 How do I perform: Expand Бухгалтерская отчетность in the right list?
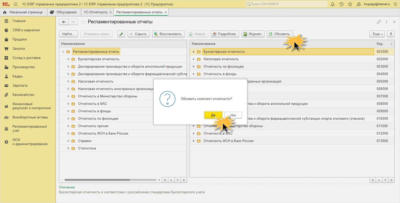pyautogui.click(x=194, y=52)
